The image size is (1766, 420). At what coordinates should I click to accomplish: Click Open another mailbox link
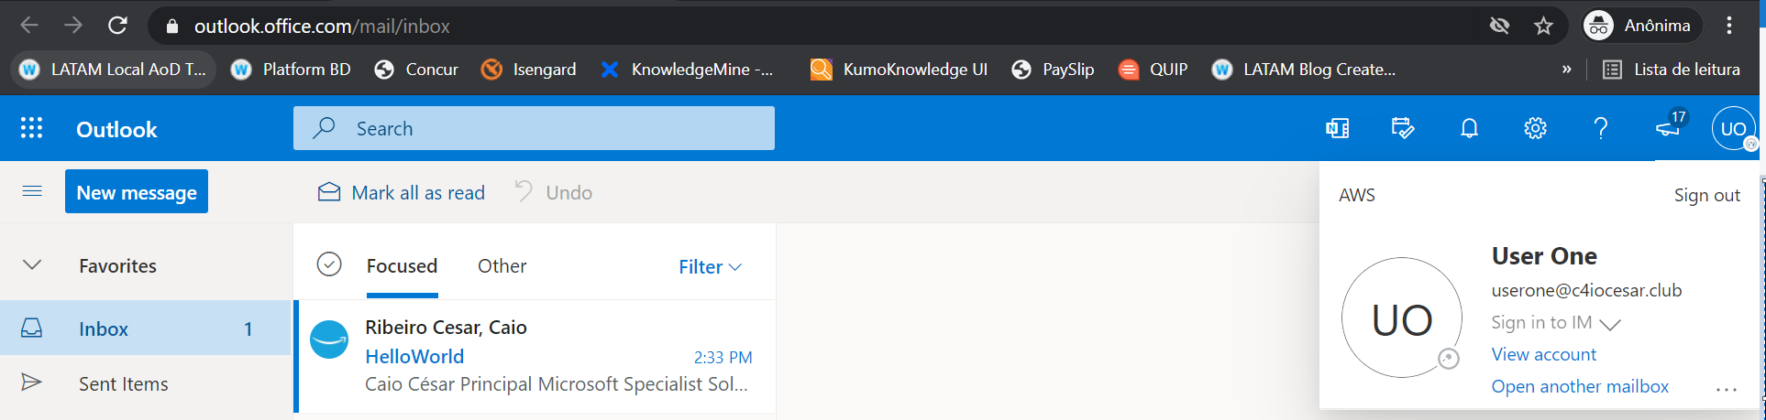pyautogui.click(x=1580, y=386)
